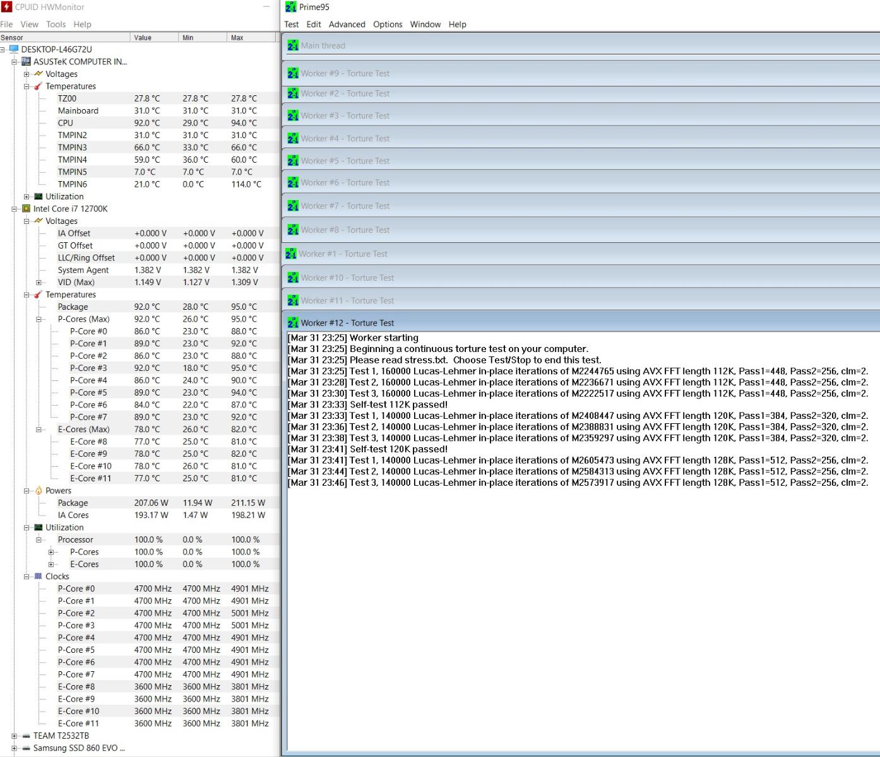Image resolution: width=880 pixels, height=757 pixels.
Task: Click the 'Self-test 120K passed!' log line
Action: point(367,449)
